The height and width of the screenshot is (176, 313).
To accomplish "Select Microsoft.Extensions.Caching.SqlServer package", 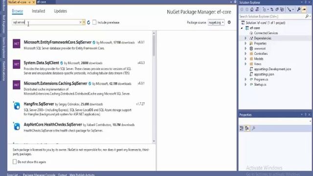I will [80, 88].
